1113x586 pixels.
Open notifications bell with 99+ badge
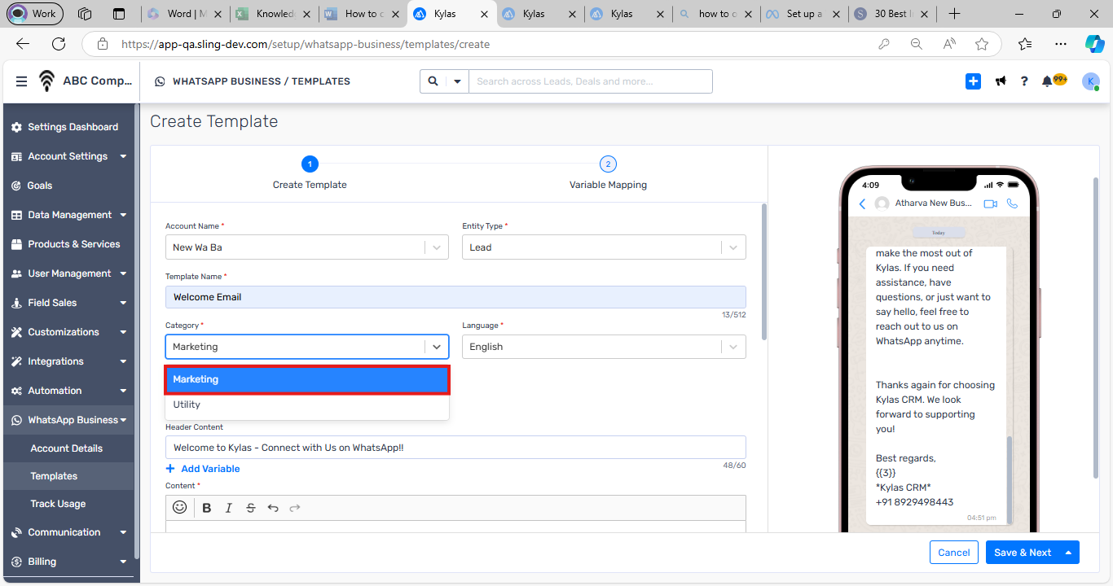(1054, 81)
